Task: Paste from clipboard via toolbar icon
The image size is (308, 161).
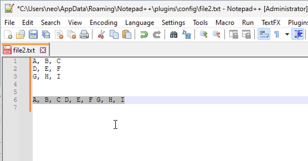Action: (x=127, y=34)
